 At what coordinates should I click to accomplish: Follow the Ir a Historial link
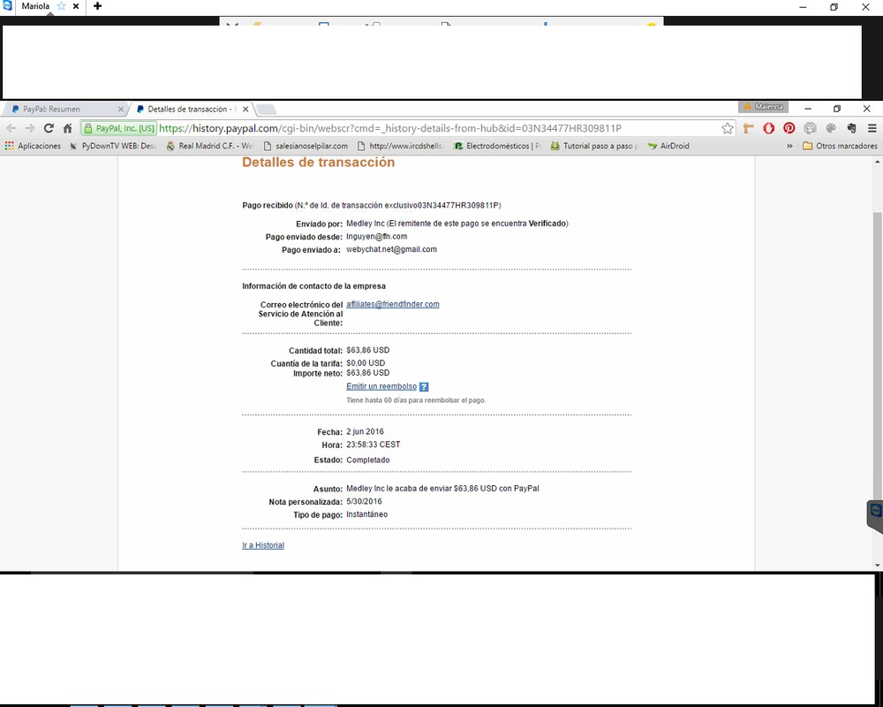[263, 546]
